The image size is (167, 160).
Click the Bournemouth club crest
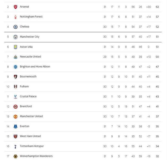pyautogui.click(x=15, y=76)
